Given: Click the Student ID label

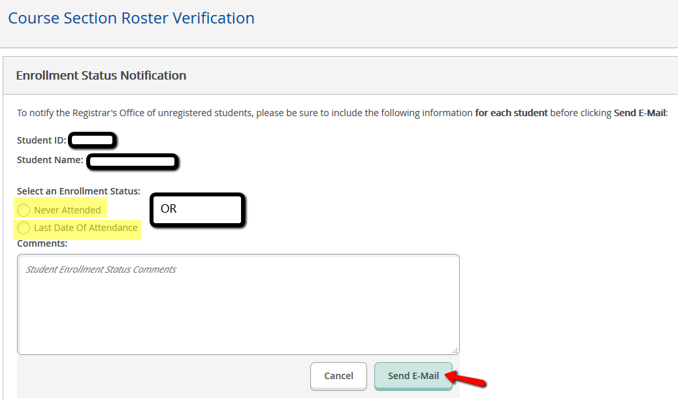Looking at the screenshot, I should 42,140.
